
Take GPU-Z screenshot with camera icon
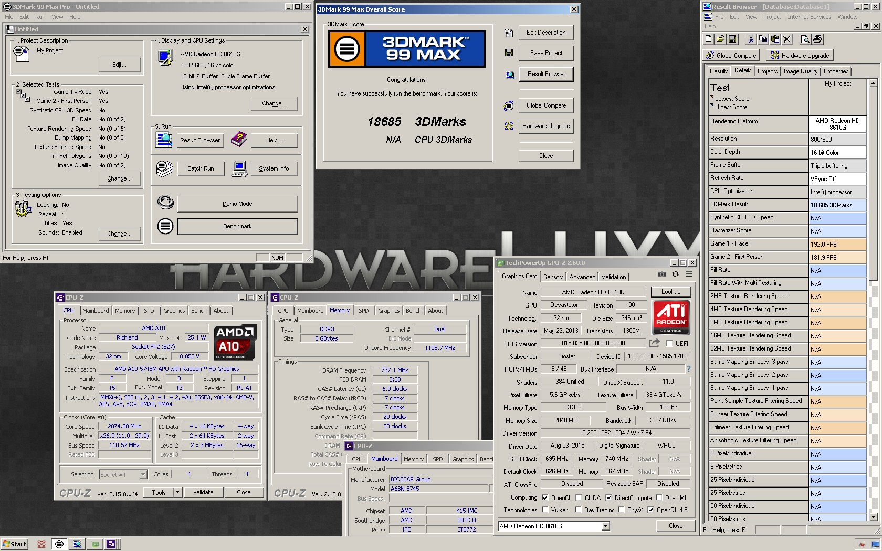[662, 274]
